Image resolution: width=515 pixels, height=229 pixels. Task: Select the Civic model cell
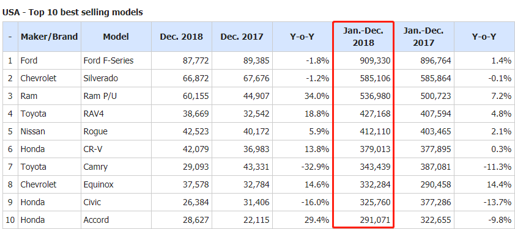click(116, 202)
